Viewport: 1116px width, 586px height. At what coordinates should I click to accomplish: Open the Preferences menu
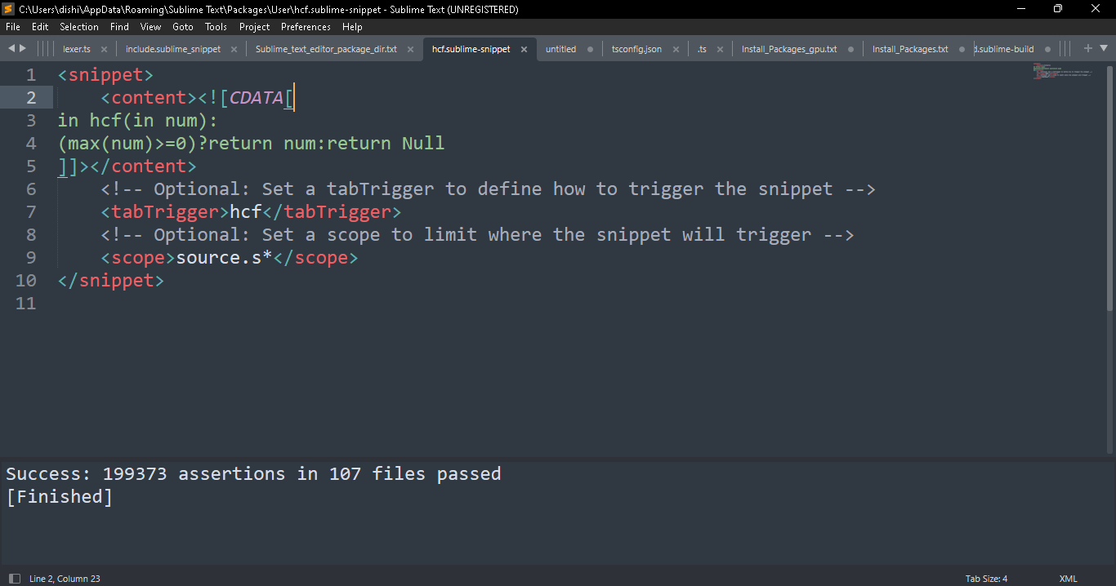click(306, 27)
